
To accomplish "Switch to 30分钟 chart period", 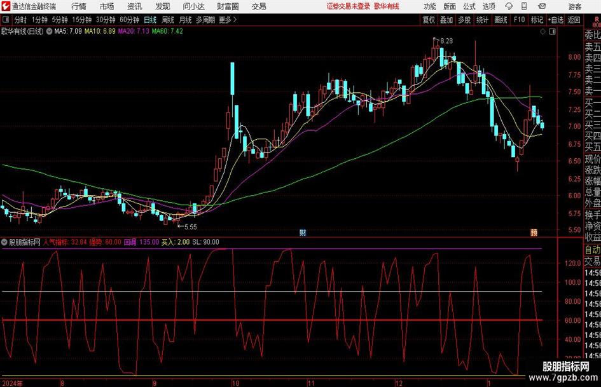I will coord(106,20).
